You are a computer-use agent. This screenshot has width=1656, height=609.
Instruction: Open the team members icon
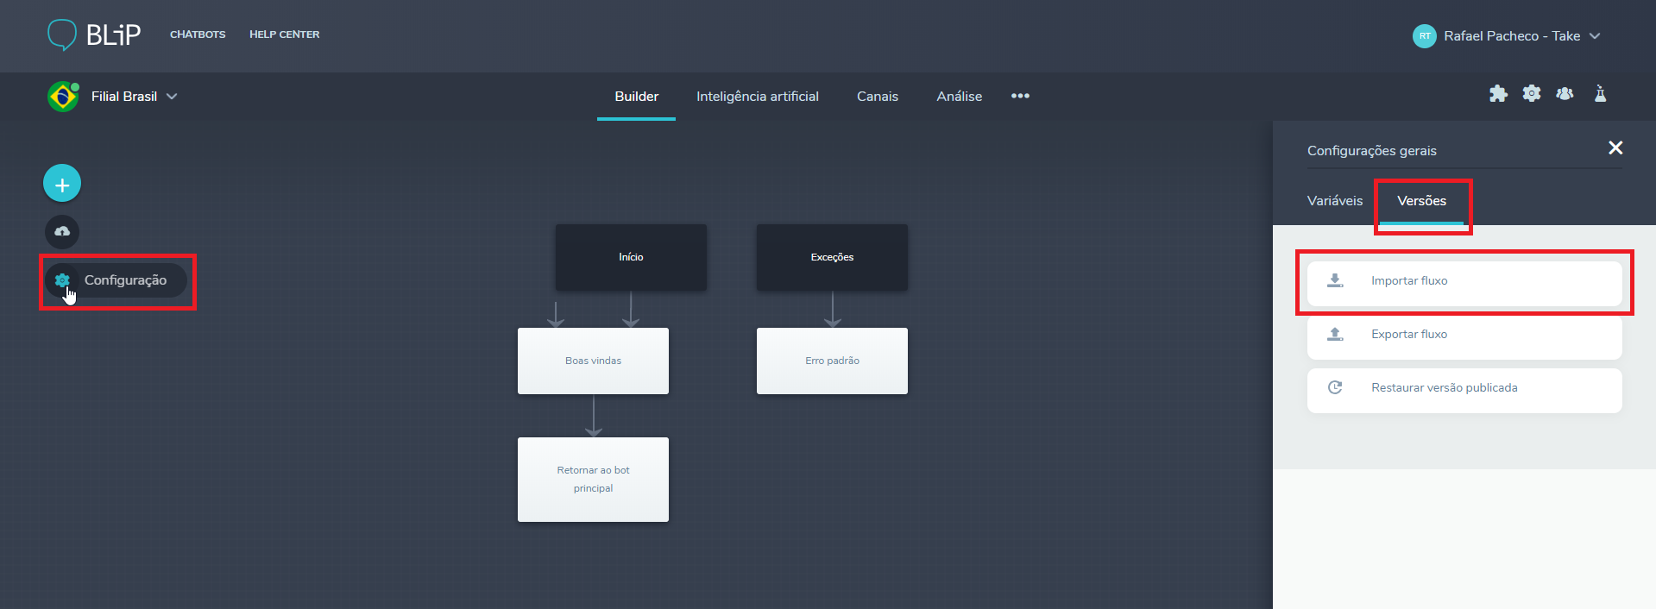(1565, 93)
